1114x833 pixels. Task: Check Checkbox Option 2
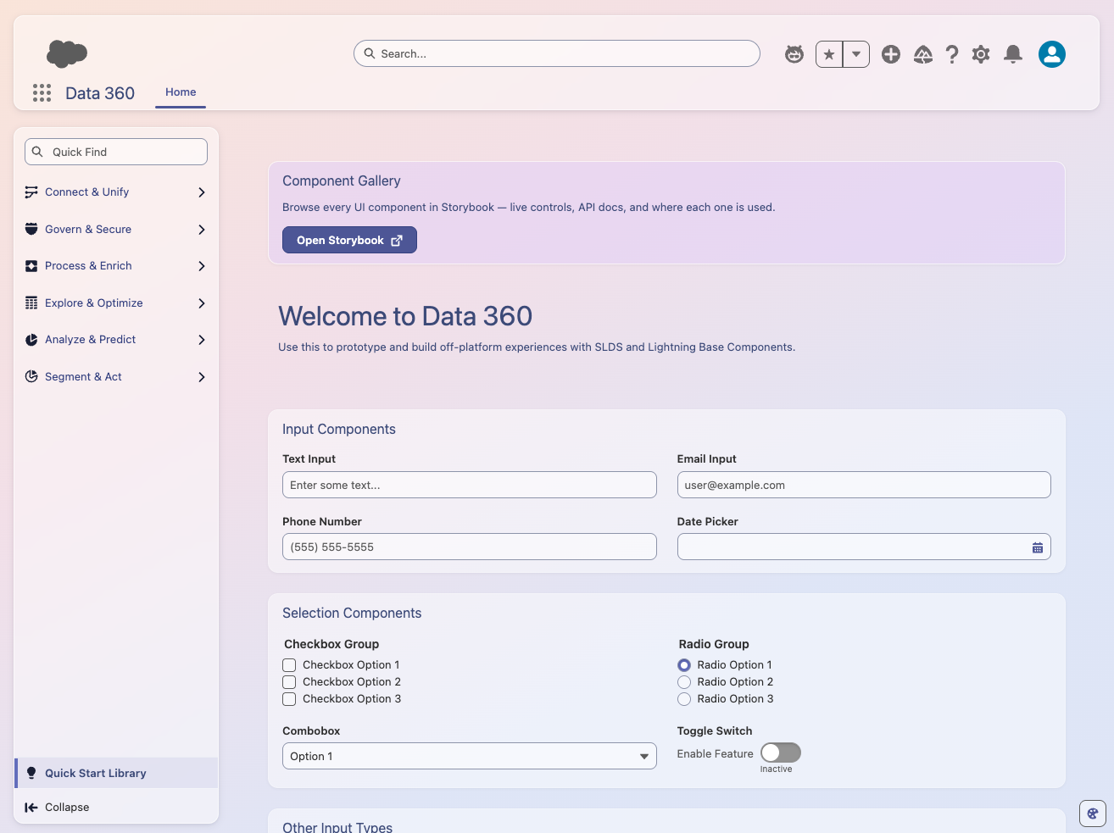point(289,682)
